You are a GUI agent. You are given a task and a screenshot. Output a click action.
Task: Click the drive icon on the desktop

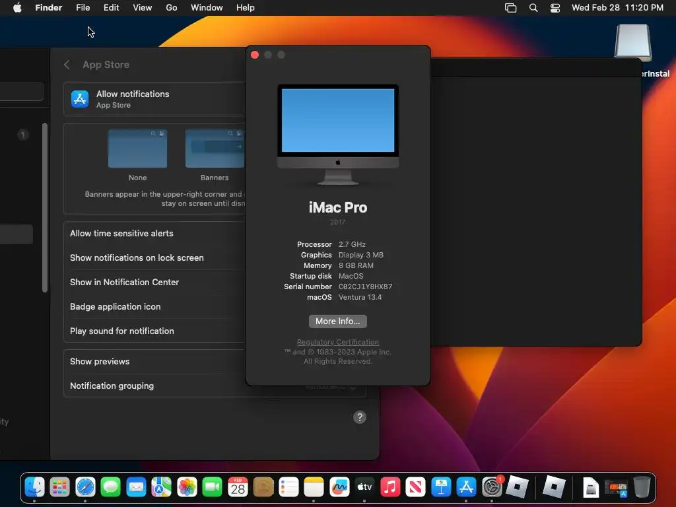(x=633, y=43)
